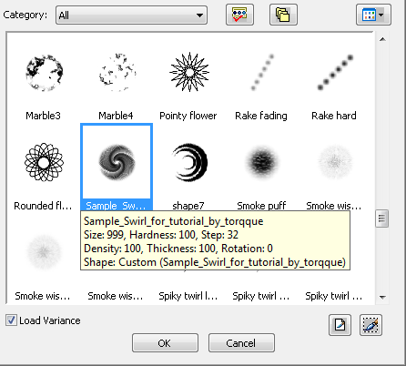The height and width of the screenshot is (366, 406).
Task: Click the scrollbar down arrow
Action: (x=382, y=297)
